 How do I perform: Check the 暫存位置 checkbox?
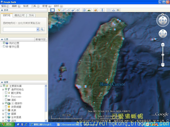click(x=4, y=46)
